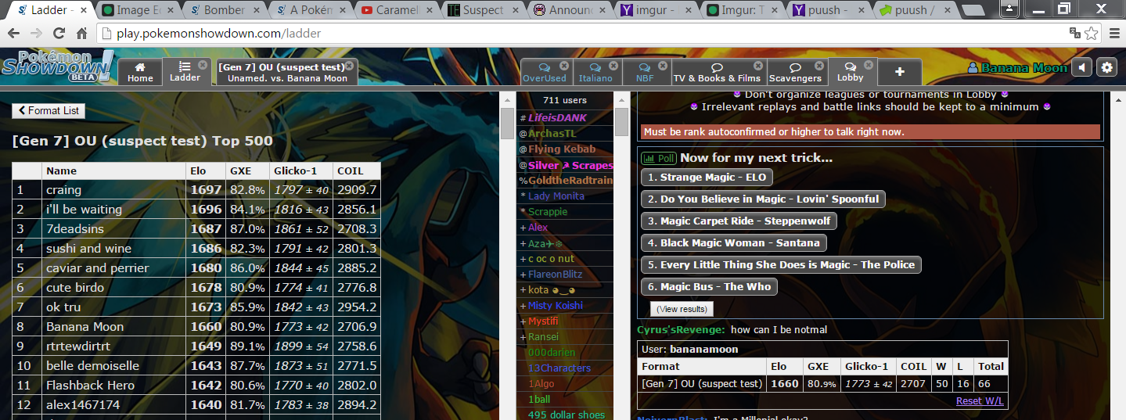The width and height of the screenshot is (1126, 420).
Task: Return to the Format List
Action: [49, 110]
